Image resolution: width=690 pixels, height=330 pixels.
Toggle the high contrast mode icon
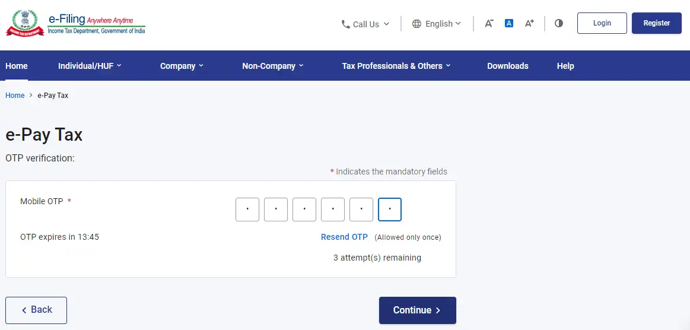tap(558, 24)
